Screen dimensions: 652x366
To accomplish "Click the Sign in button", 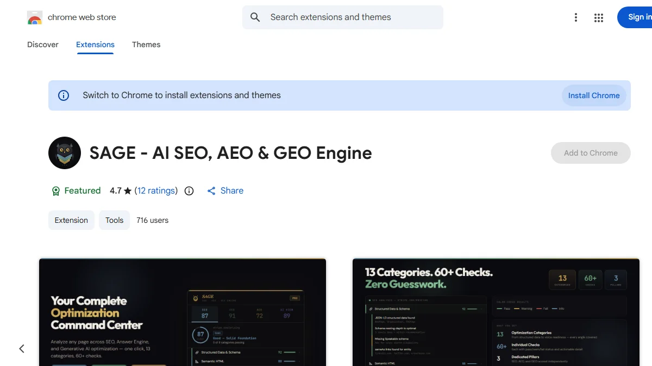I will pyautogui.click(x=635, y=17).
